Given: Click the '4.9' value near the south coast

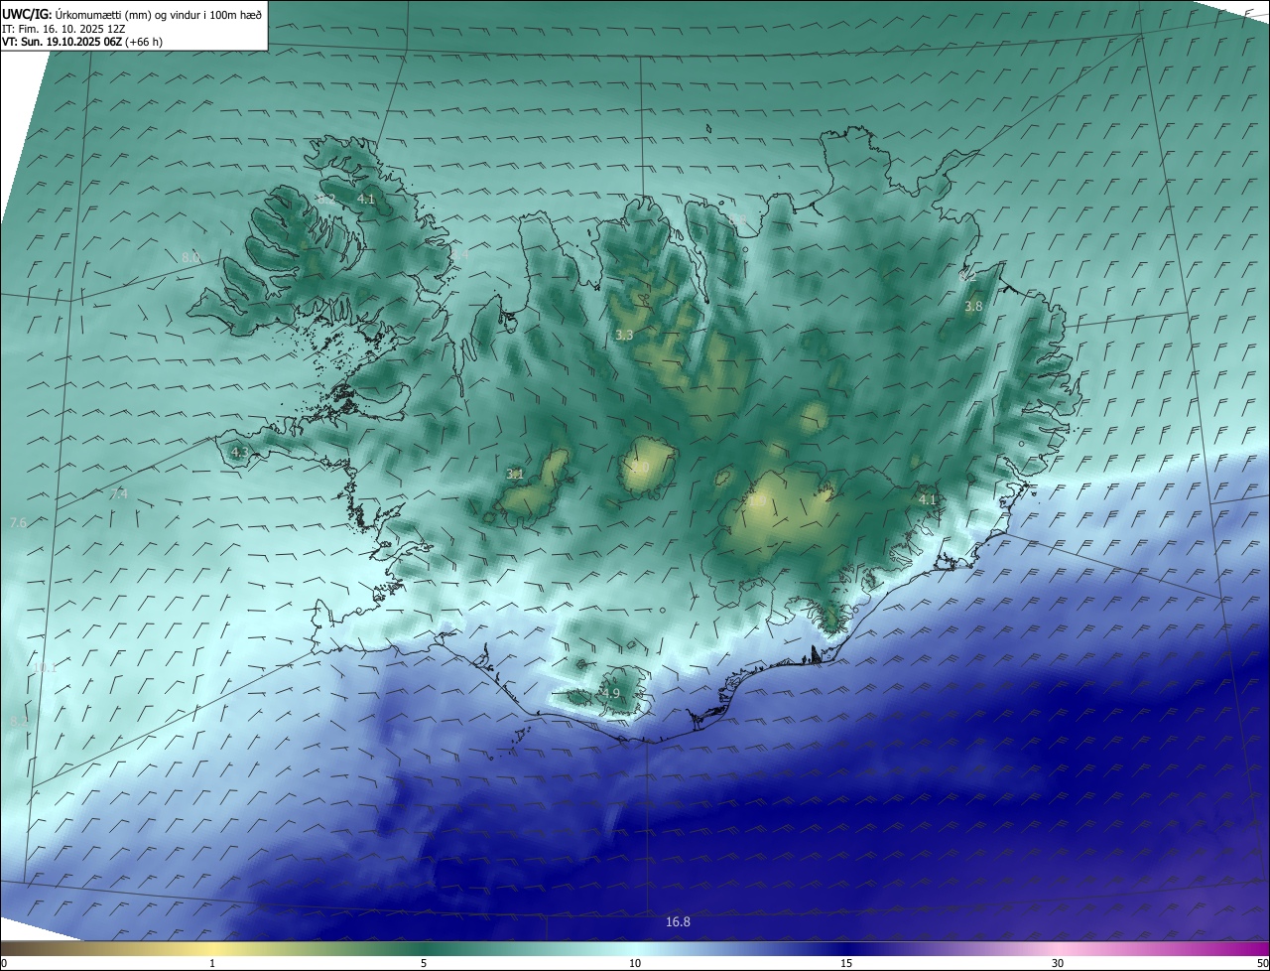Looking at the screenshot, I should (610, 694).
